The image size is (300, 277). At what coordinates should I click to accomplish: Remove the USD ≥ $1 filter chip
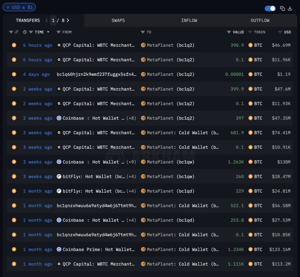tap(8, 7)
